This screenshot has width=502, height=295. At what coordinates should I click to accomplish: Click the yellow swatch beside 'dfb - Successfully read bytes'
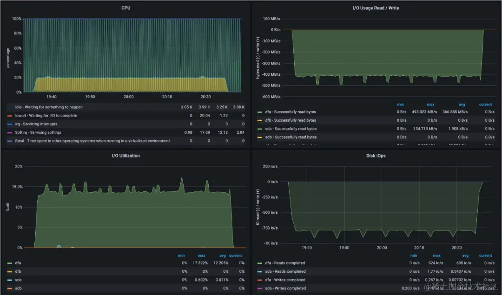coord(260,121)
